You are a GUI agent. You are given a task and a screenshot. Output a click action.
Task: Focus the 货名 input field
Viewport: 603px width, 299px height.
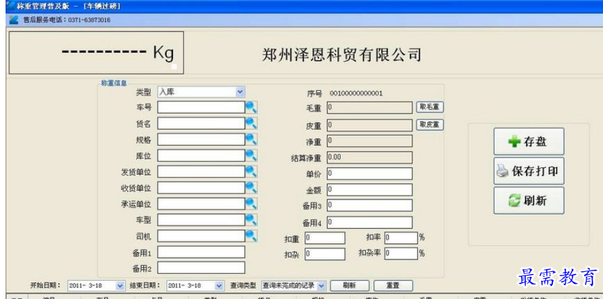tap(201, 123)
